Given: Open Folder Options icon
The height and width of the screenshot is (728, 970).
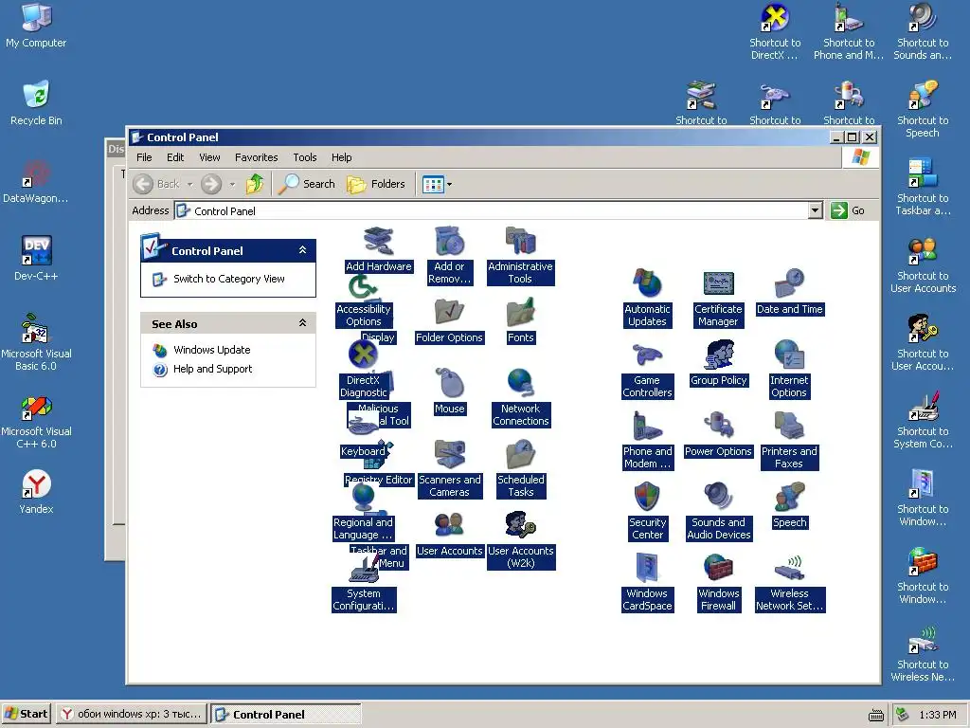Looking at the screenshot, I should point(449,313).
